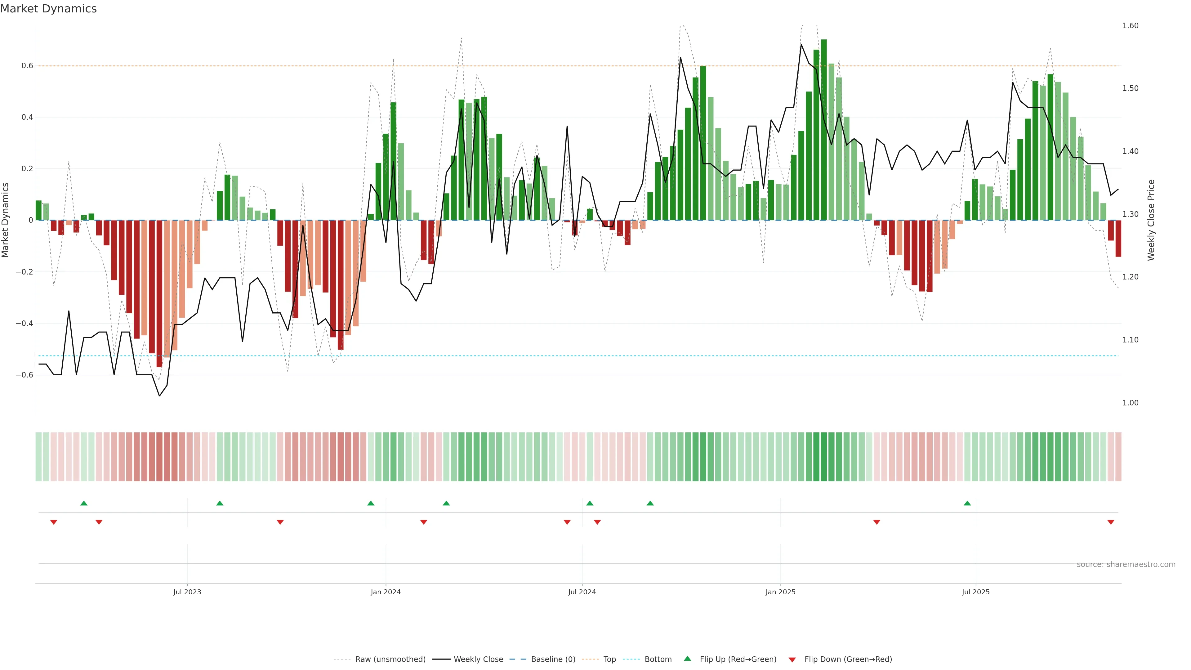The height and width of the screenshot is (670, 1191).
Task: Click the green flip-up marker just before Jul 2025
Action: point(967,503)
